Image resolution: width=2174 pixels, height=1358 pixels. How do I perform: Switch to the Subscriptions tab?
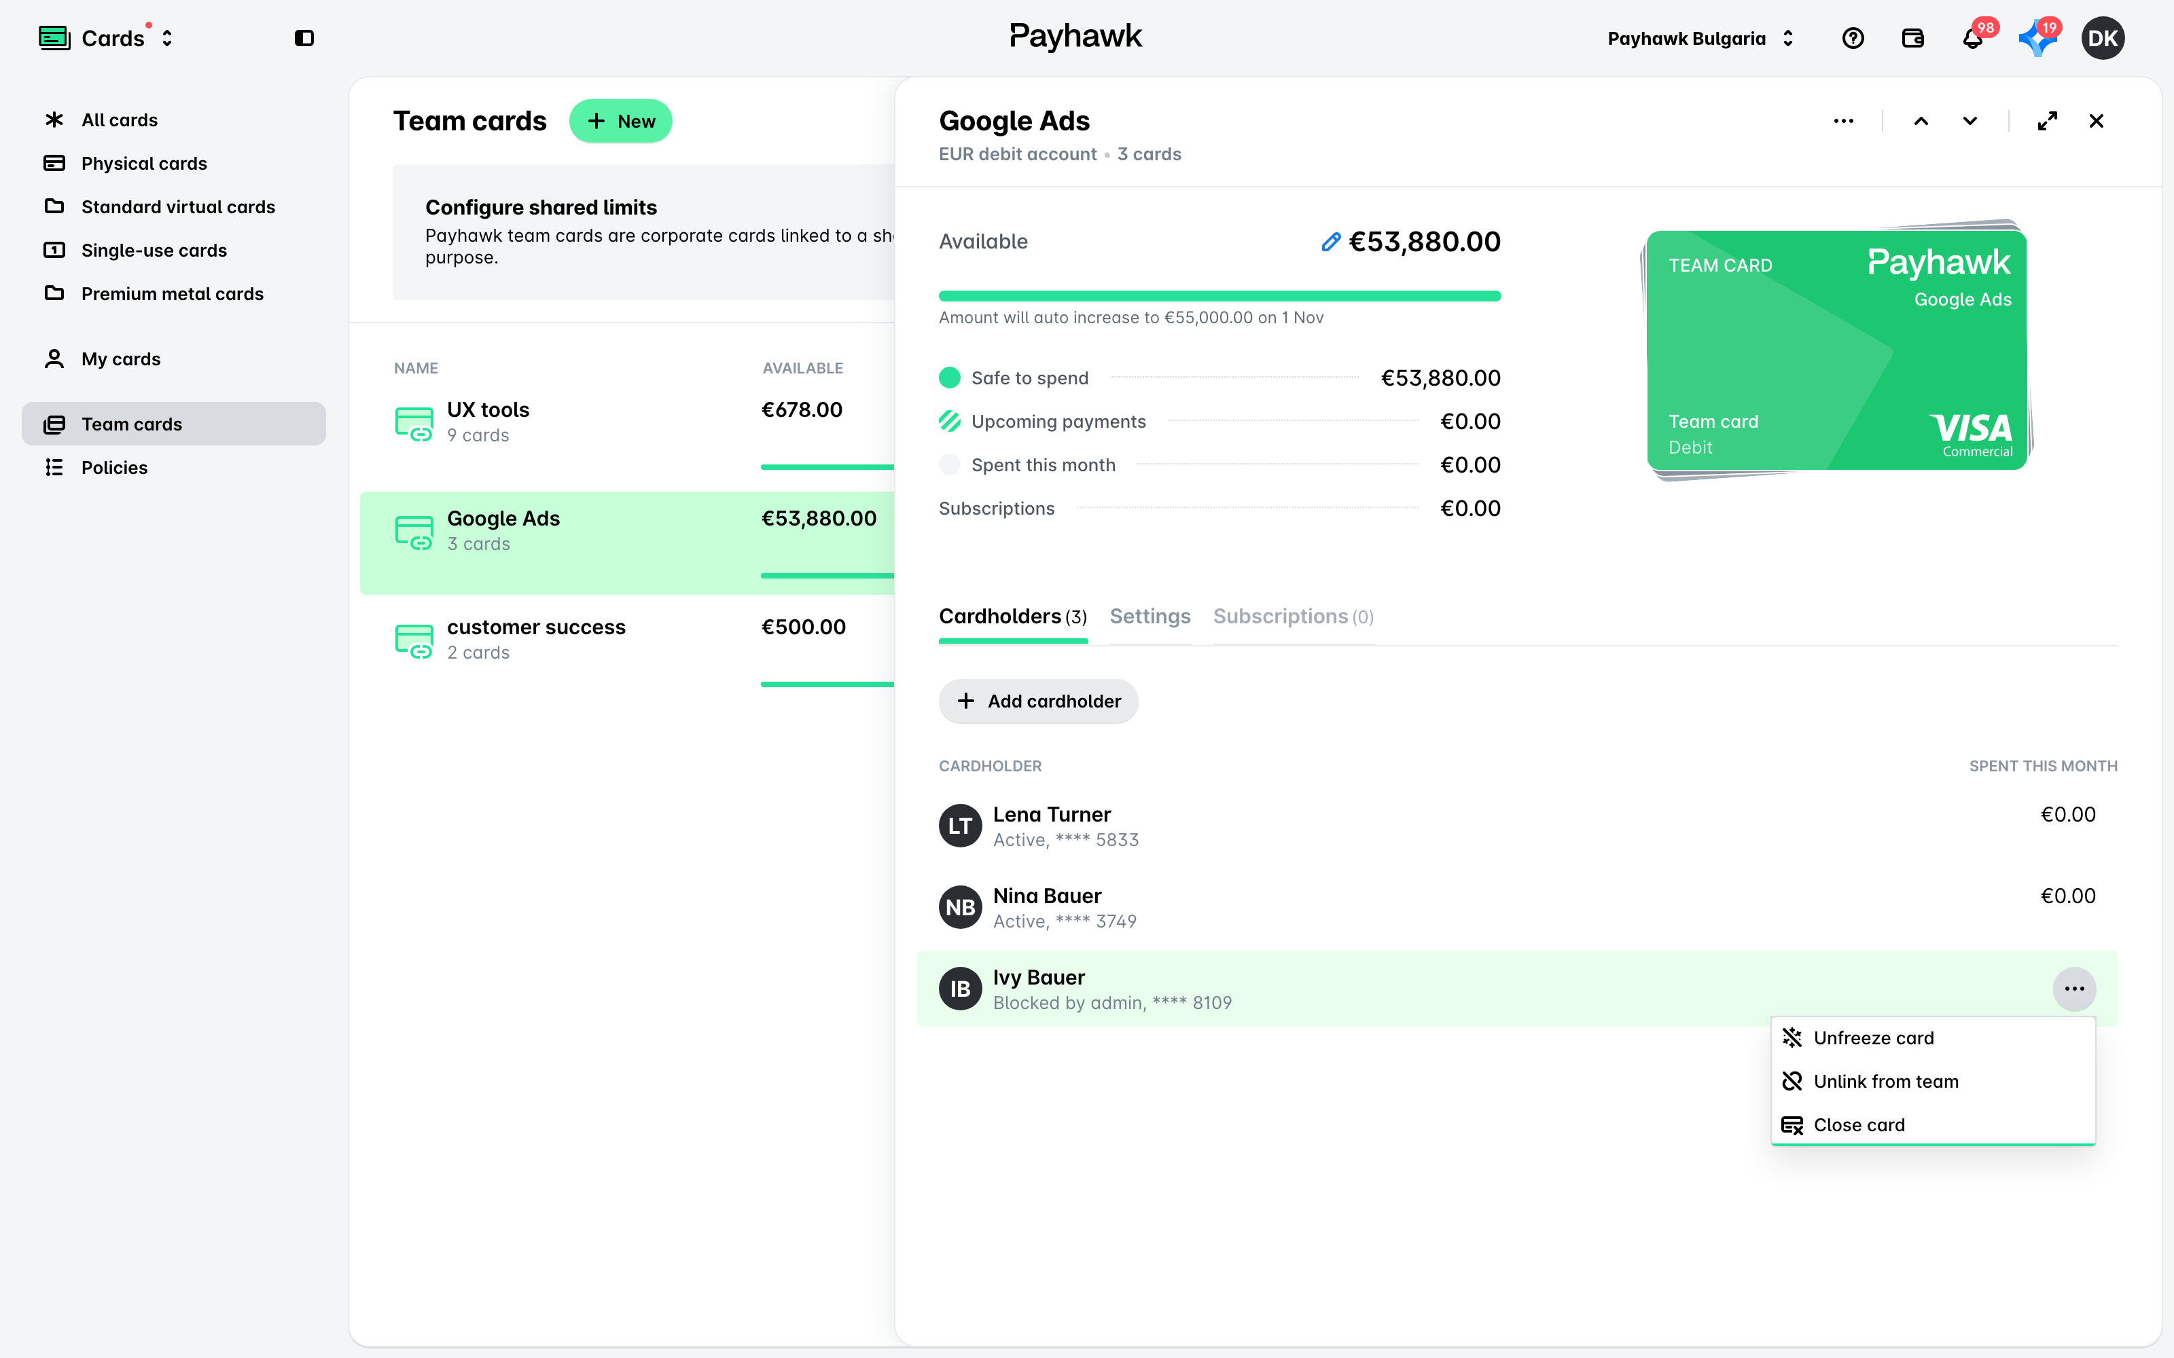pyautogui.click(x=1293, y=617)
